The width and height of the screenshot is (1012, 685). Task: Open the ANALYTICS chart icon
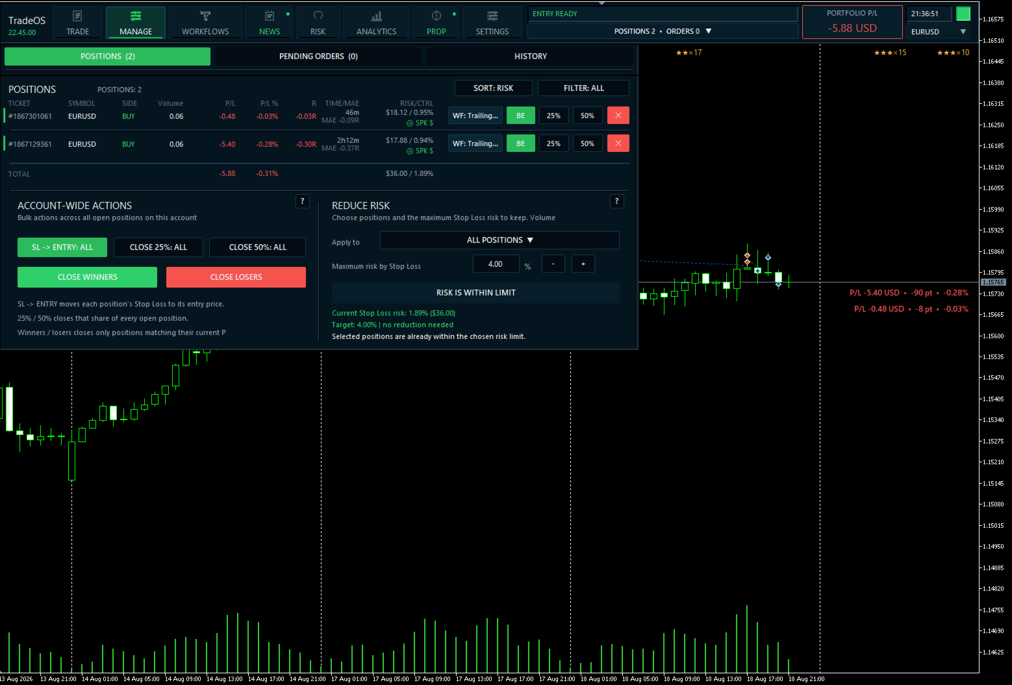click(377, 16)
